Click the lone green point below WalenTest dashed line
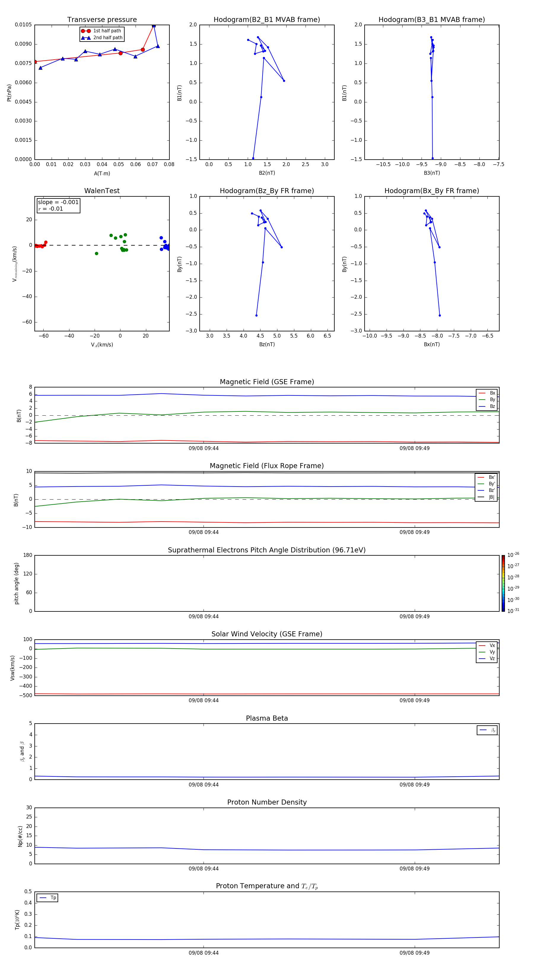This screenshot has height=979, width=534. coord(96,253)
